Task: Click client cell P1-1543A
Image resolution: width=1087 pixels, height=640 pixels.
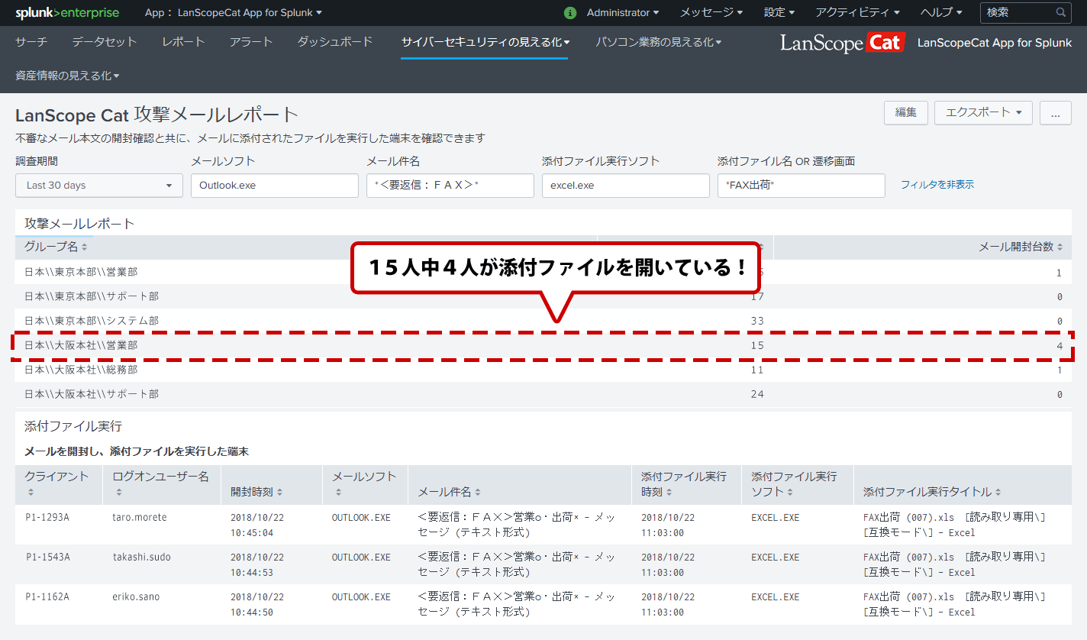Action: tap(47, 557)
